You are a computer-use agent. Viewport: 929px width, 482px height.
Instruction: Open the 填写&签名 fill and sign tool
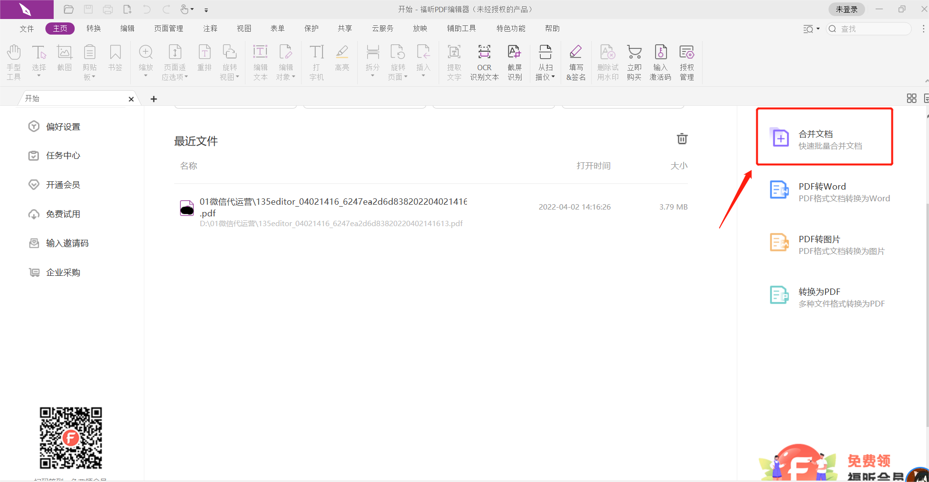(576, 61)
